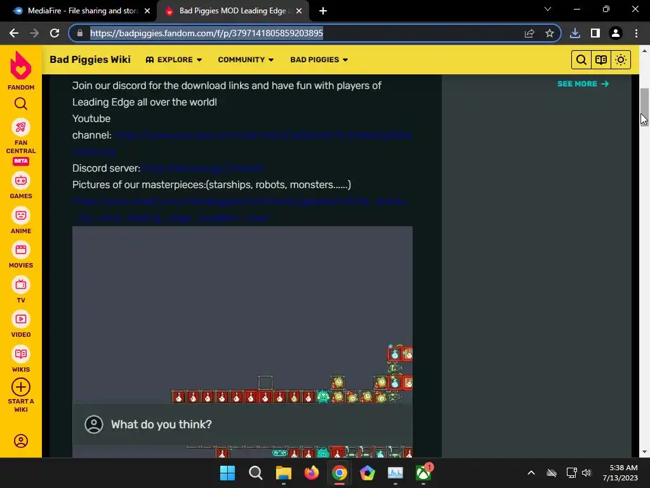Click the sidebar search magnifier icon
The image size is (650, 488).
(21, 104)
